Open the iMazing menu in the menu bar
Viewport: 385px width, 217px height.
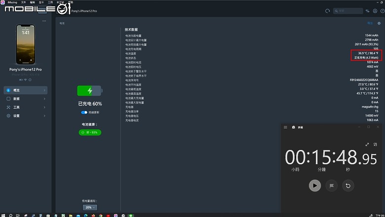pyautogui.click(x=12, y=2)
